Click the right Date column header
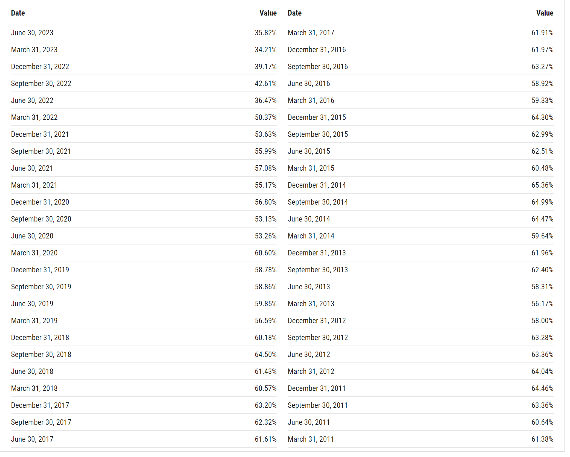570x457 pixels. (294, 13)
